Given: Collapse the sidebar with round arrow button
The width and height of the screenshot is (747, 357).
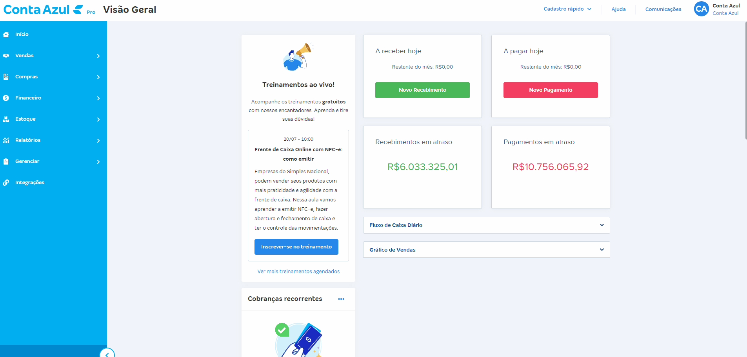Looking at the screenshot, I should coord(107,353).
